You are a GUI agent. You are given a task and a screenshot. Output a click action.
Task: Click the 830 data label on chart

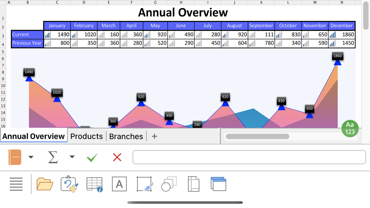pyautogui.click(x=281, y=101)
